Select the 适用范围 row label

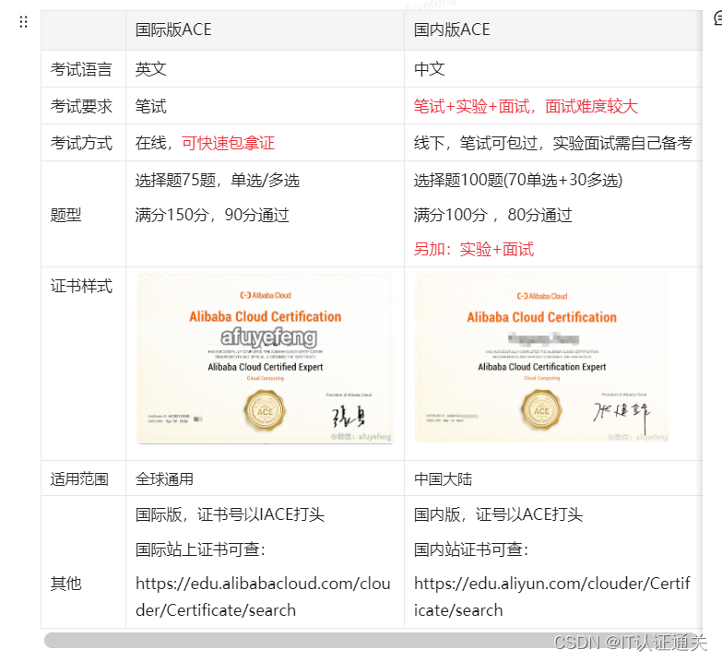[x=79, y=479]
